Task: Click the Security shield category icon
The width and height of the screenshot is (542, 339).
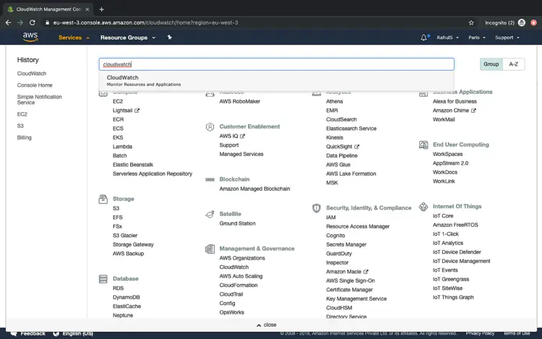Action: (317, 208)
